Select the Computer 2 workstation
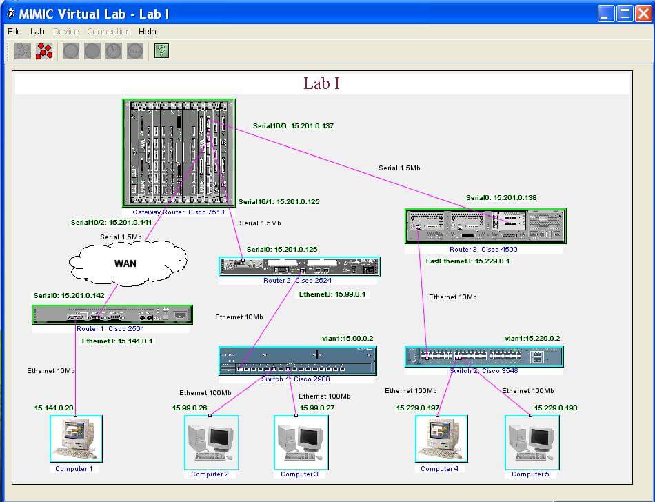This screenshot has height=502, width=655. (x=210, y=443)
